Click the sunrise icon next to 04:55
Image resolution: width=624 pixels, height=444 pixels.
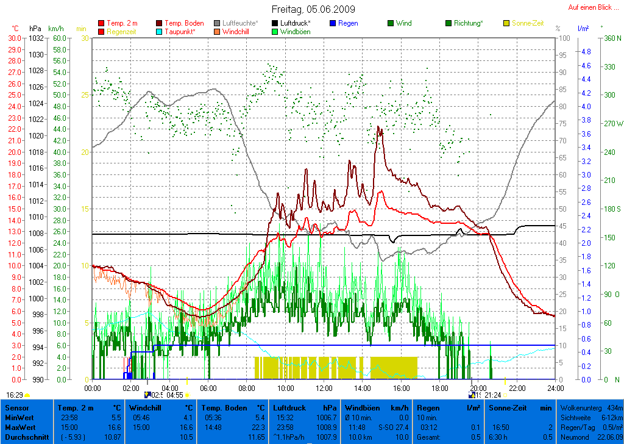tap(186, 395)
